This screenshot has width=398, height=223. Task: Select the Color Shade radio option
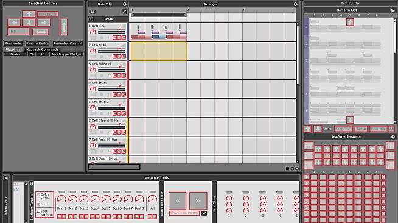pos(38,194)
